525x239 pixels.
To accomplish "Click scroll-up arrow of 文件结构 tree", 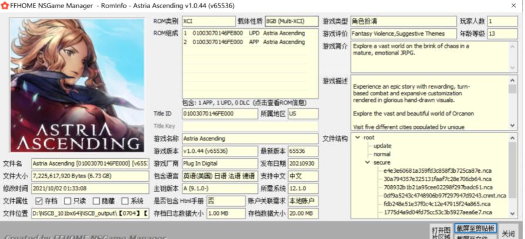I will 513,138.
